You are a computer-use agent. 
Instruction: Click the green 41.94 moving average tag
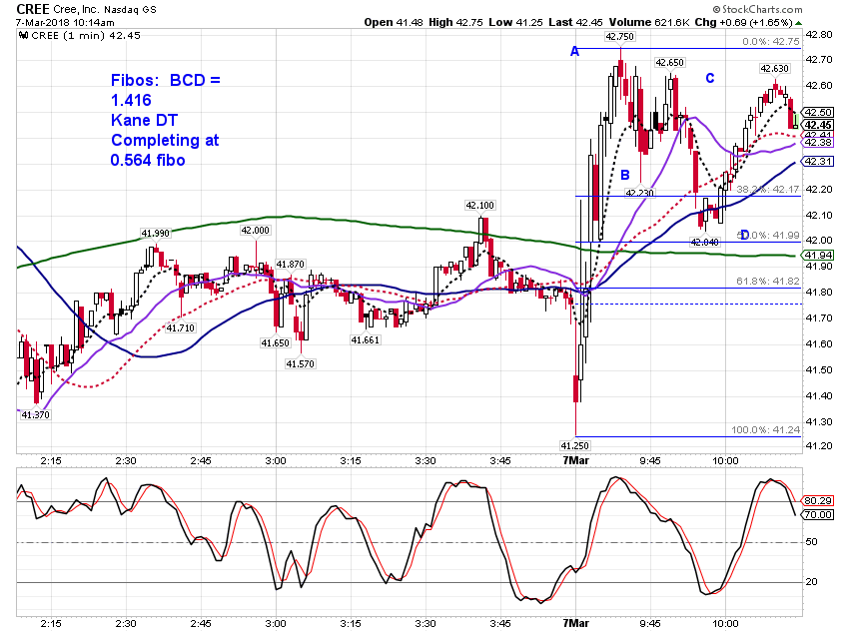[x=818, y=256]
